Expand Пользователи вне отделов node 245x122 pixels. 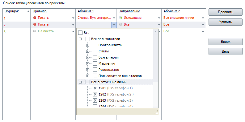87,76
